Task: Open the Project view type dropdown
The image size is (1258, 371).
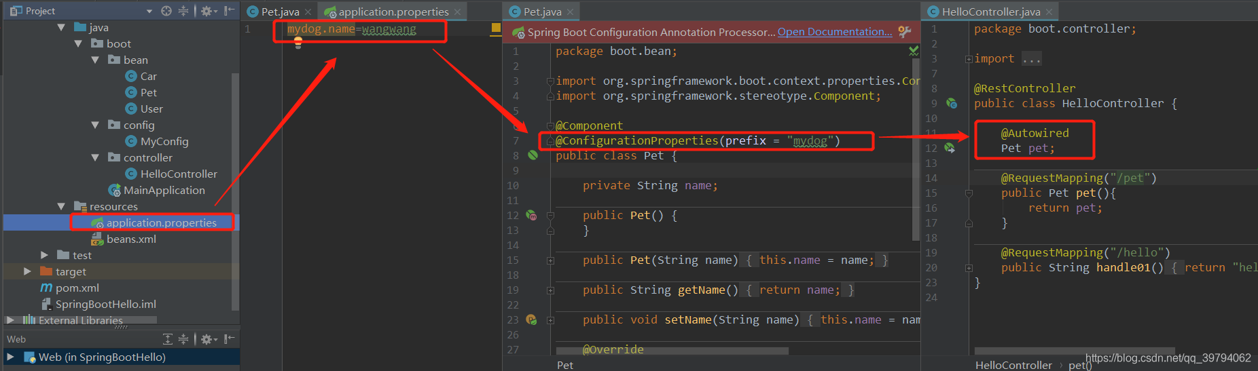Action: click(149, 11)
